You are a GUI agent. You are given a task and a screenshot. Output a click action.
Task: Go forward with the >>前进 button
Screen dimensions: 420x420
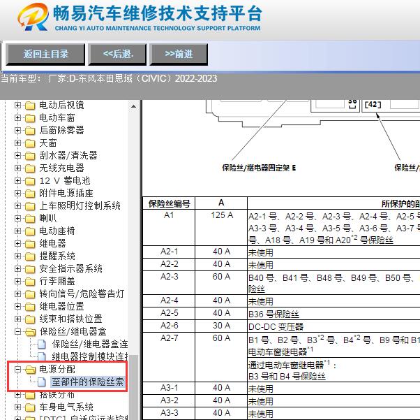click(179, 55)
